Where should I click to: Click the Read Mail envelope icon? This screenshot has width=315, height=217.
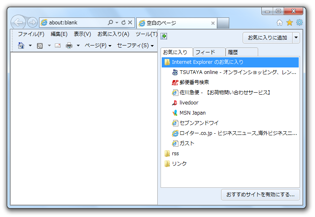58,46
